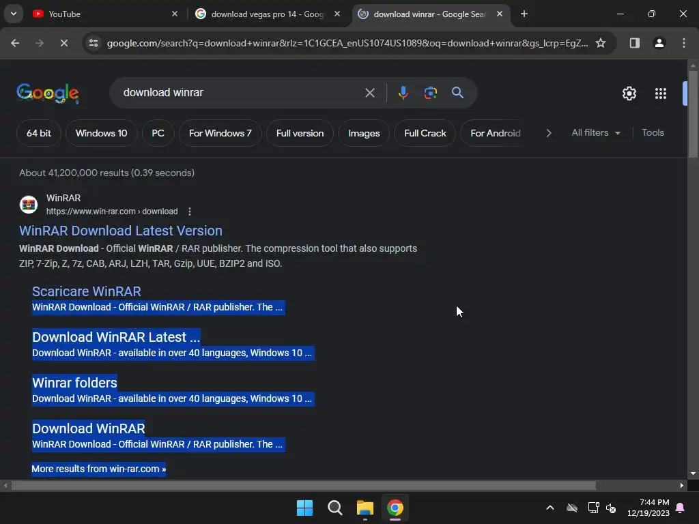Open Google apps grid
Viewport: 699px width, 524px height.
click(661, 93)
